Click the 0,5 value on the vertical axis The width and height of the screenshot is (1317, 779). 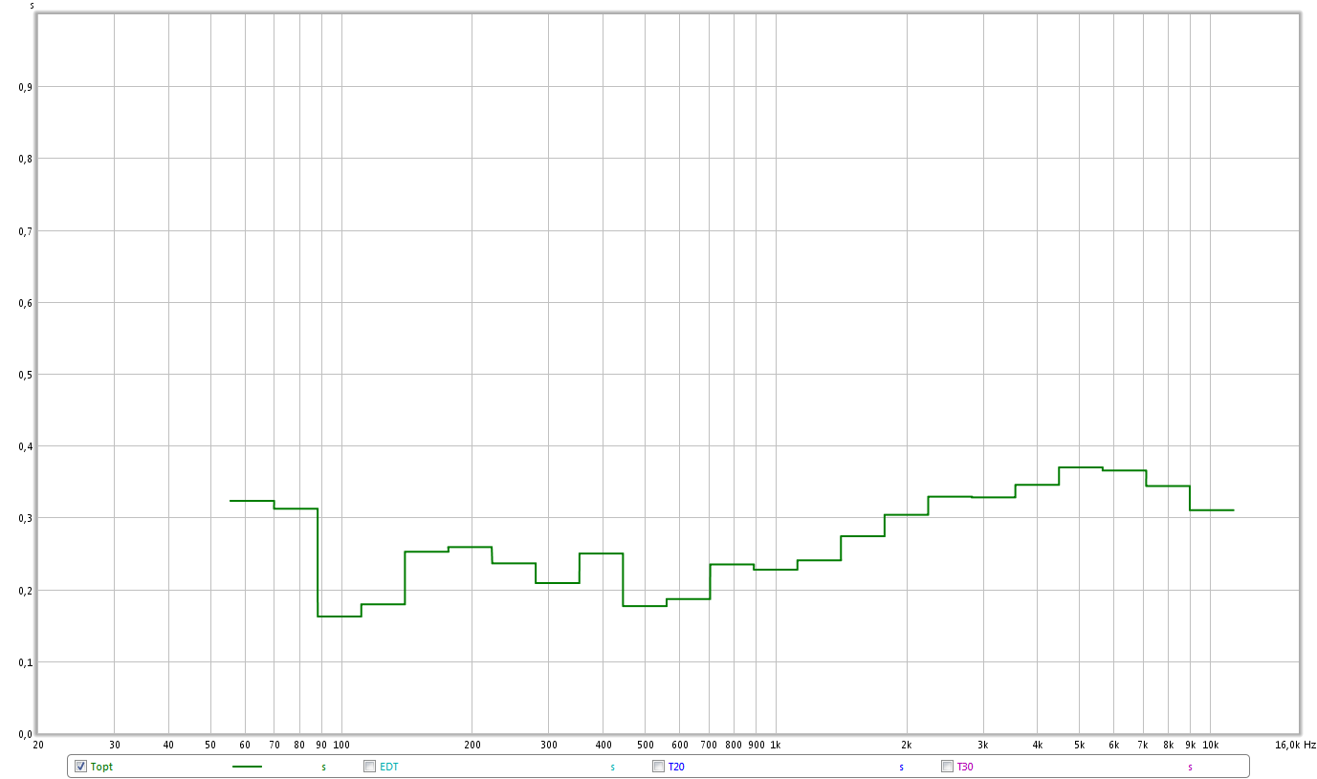click(x=25, y=375)
